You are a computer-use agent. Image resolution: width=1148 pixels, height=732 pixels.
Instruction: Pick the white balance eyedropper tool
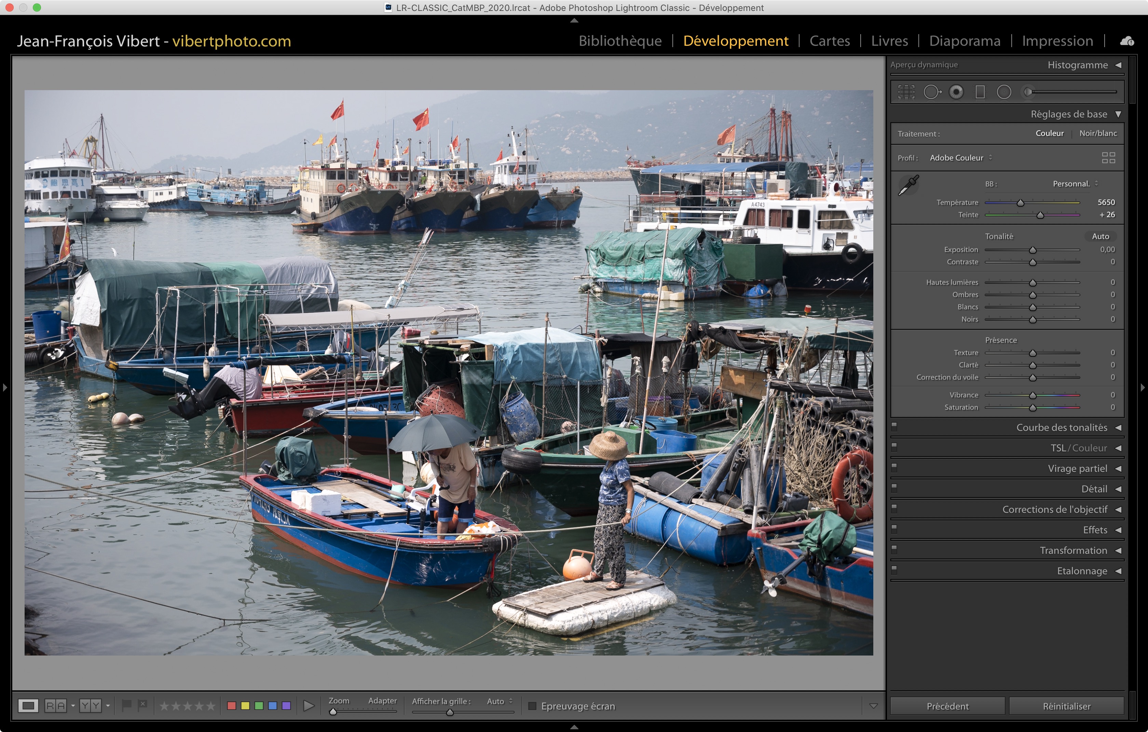(x=909, y=185)
